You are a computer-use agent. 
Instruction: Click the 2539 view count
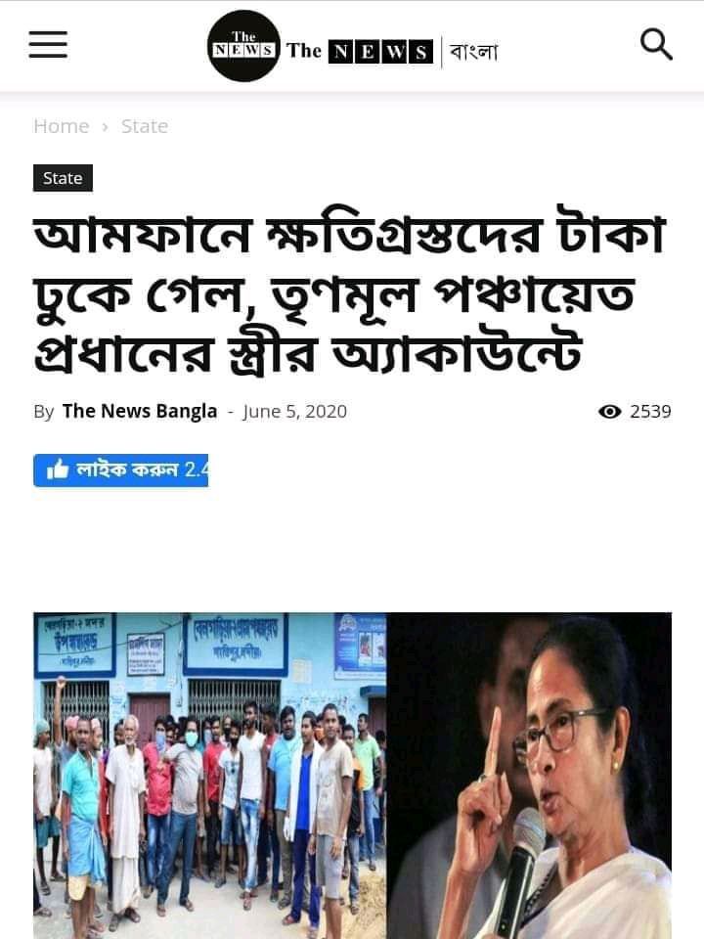pyautogui.click(x=651, y=412)
